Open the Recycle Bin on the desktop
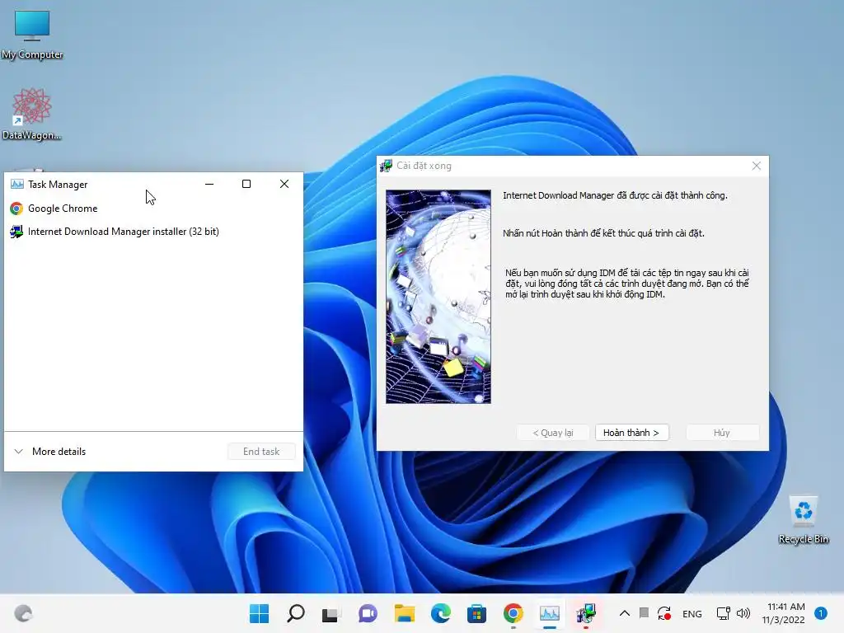The image size is (844, 633). (803, 519)
